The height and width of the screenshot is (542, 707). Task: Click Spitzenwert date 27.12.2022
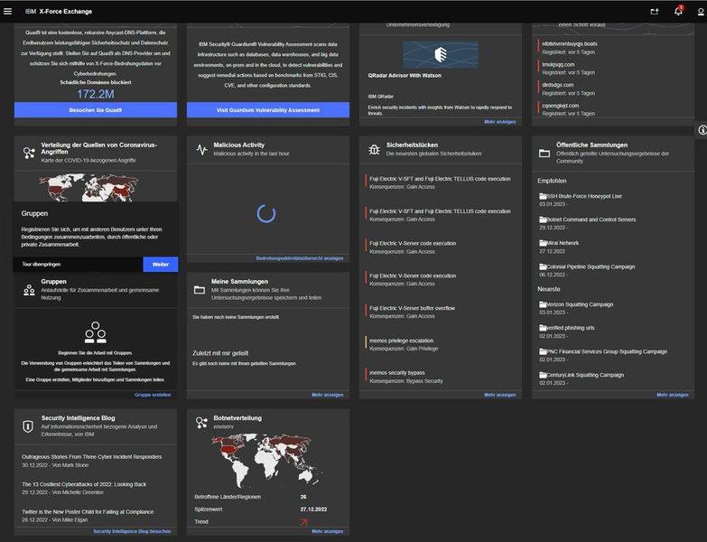(314, 509)
